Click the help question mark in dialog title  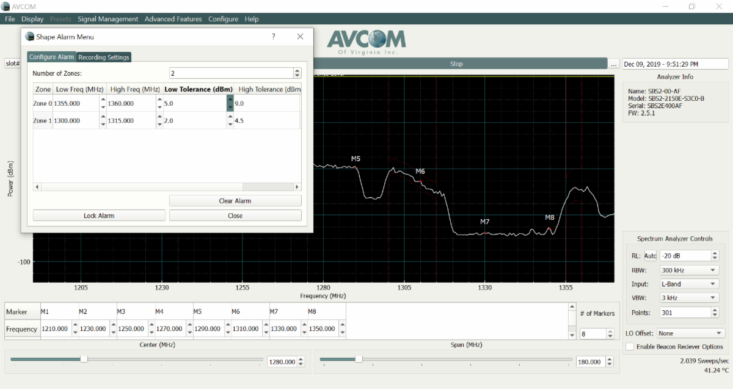273,37
